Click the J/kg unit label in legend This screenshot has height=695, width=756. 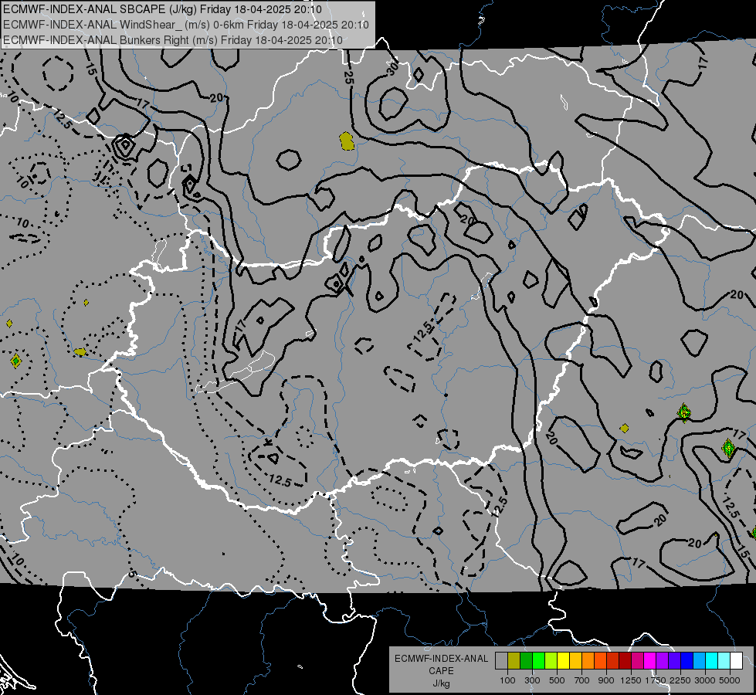tap(441, 683)
